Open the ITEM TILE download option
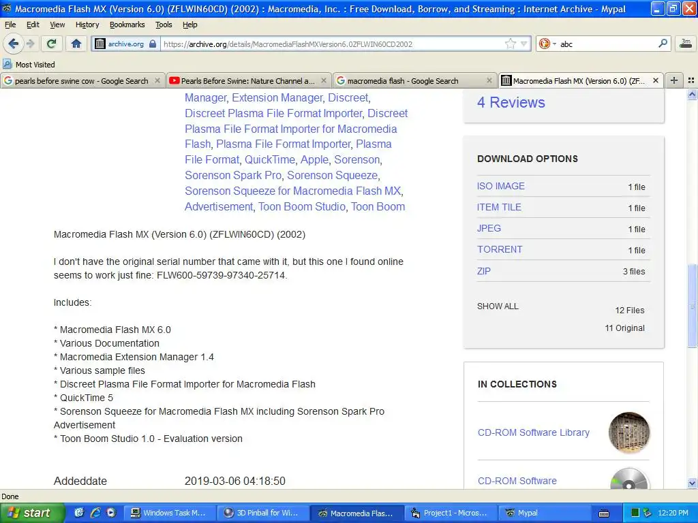Screen dimensions: 698x523 pos(499,207)
